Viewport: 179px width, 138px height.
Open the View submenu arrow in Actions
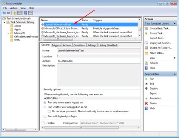[175, 58]
